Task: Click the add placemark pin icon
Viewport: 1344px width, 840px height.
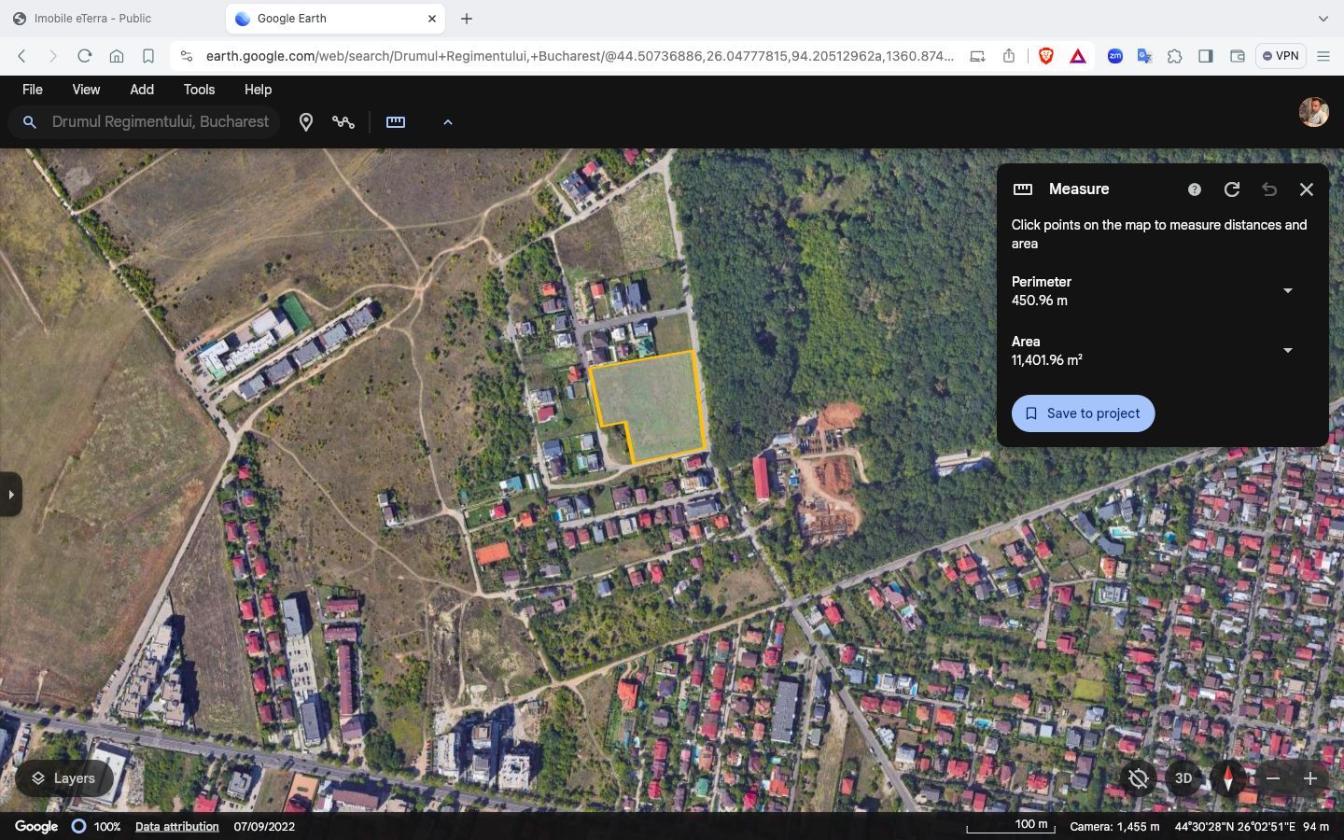Action: pyautogui.click(x=306, y=121)
